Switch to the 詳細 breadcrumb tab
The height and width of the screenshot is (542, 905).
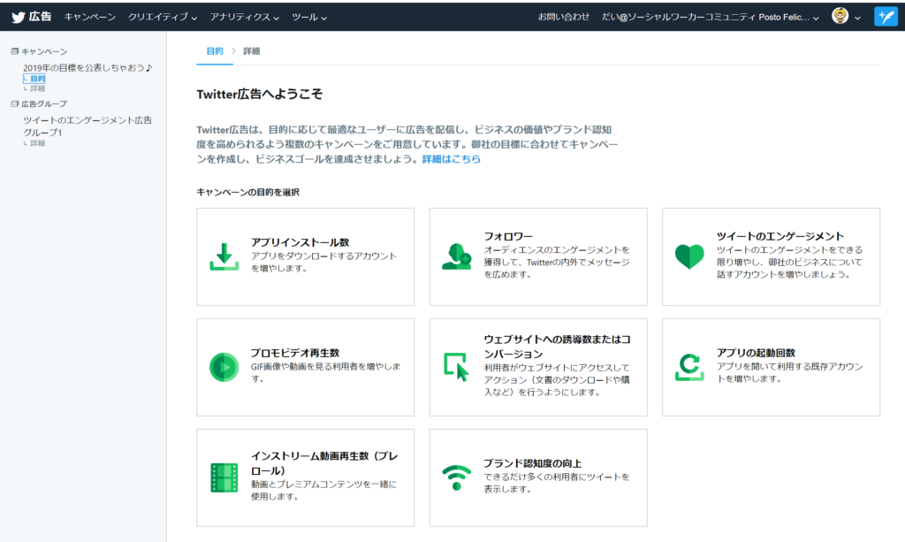pos(252,51)
